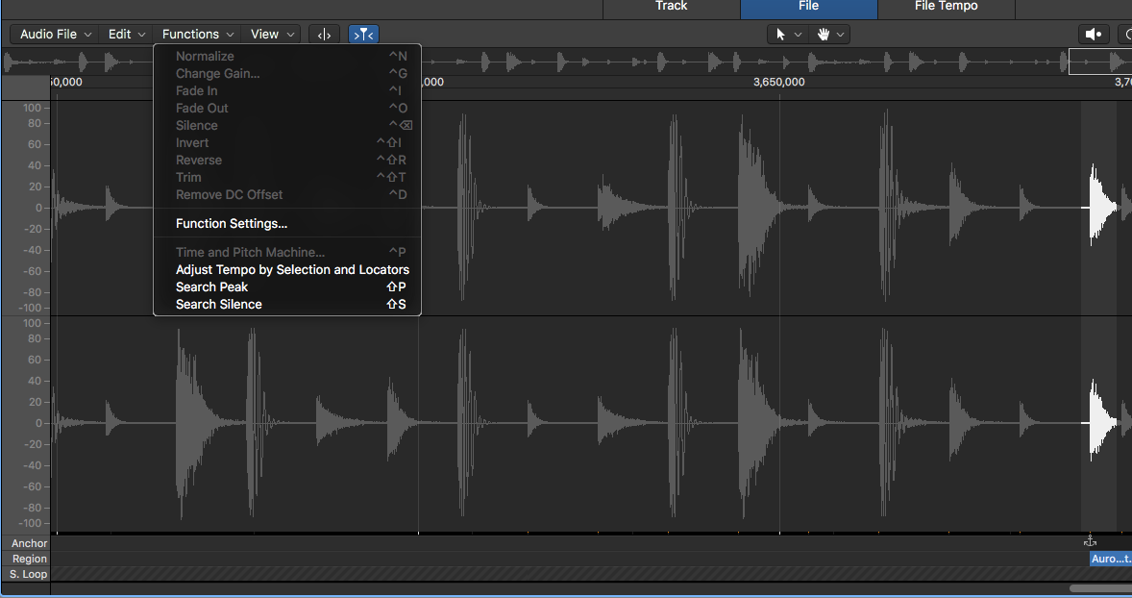The width and height of the screenshot is (1132, 598).
Task: Click the selected white waveform in the lower channel
Action: 1101,421
